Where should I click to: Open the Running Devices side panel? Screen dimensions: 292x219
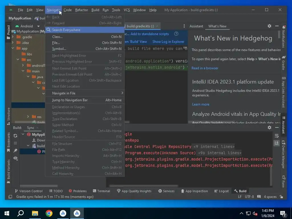[283, 181]
